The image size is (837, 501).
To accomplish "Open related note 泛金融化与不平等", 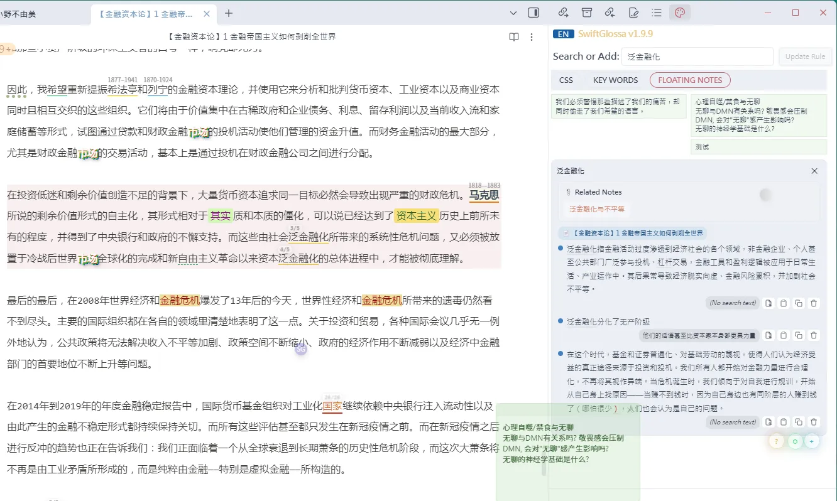I will [597, 209].
